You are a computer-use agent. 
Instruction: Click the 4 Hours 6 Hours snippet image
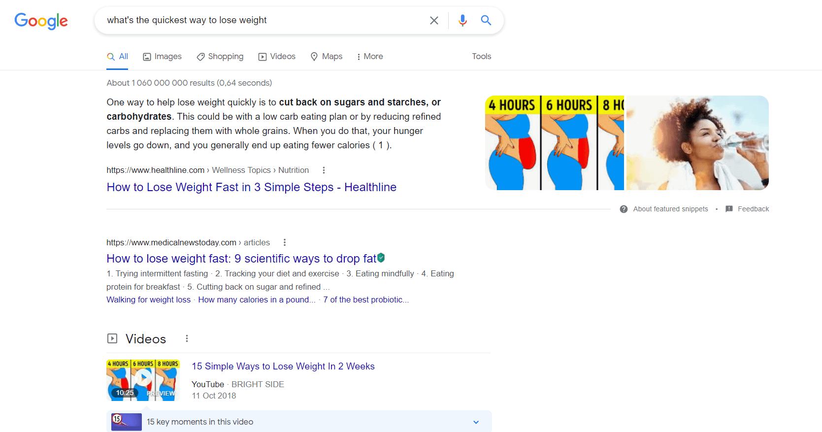(x=555, y=143)
